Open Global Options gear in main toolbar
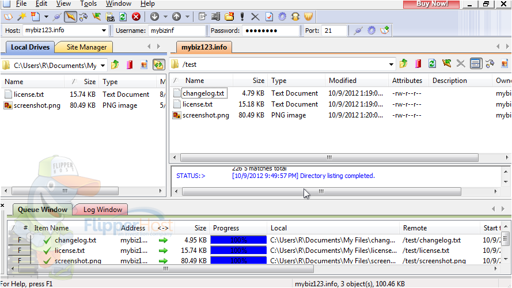 [x=282, y=16]
